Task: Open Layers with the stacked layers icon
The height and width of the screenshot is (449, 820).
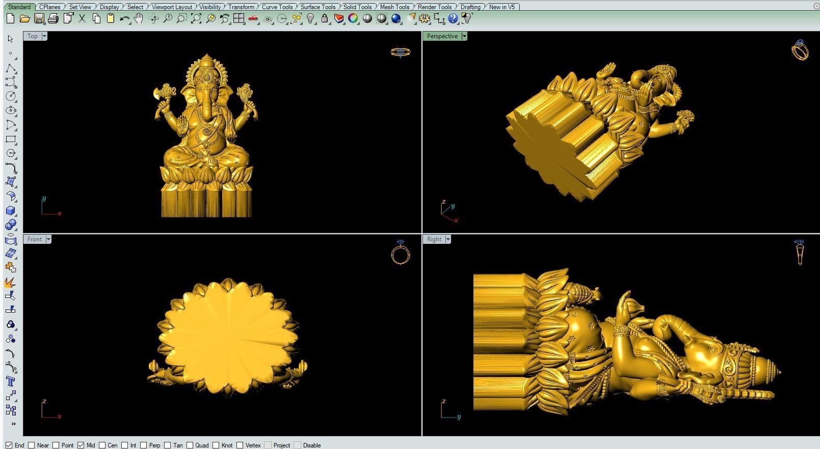Action: [x=339, y=18]
